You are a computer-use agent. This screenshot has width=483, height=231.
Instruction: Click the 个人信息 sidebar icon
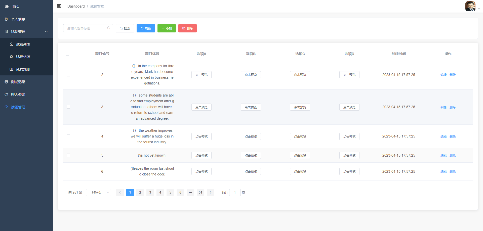coord(6,19)
